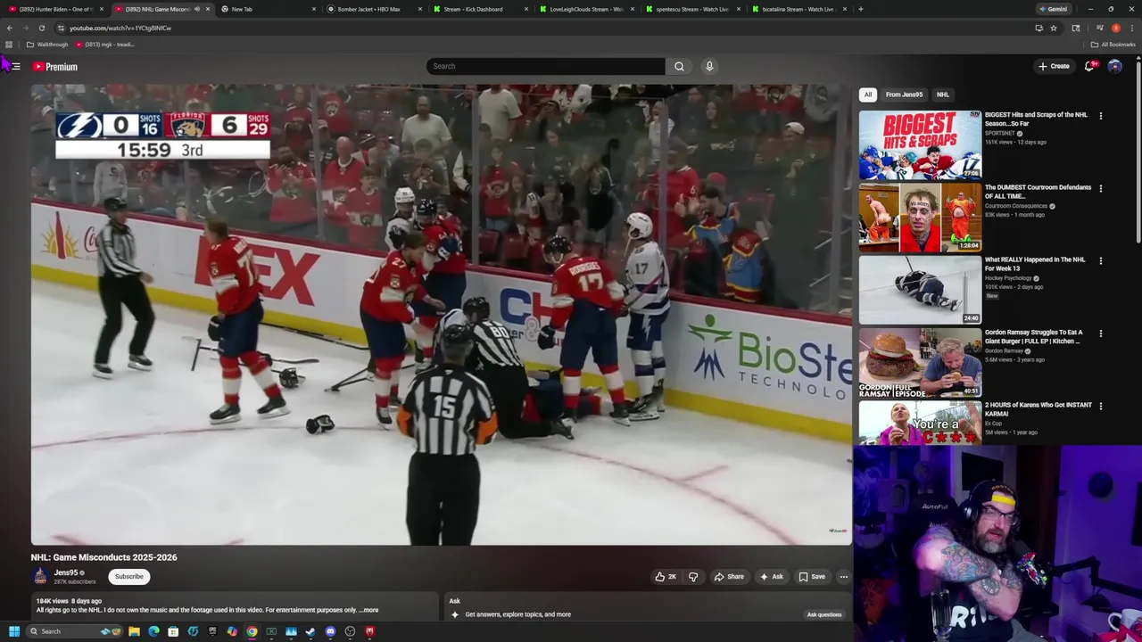Screen dimensions: 1142x642
Task: Switch to Bomber Jacket HBO Max tab
Action: 373,9
